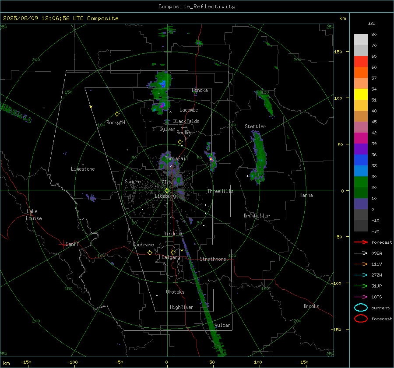Click the orange 111V arrow in the legend
The height and width of the screenshot is (368, 394).
[361, 264]
